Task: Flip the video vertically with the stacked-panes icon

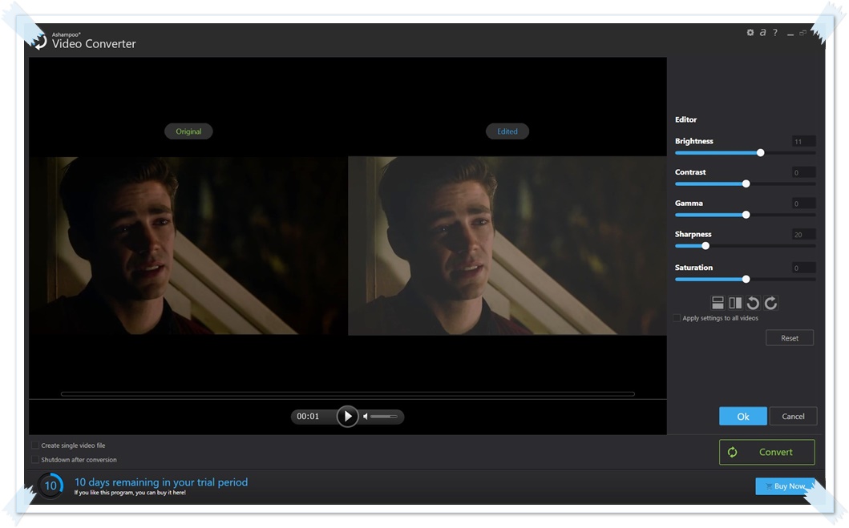Action: [718, 303]
